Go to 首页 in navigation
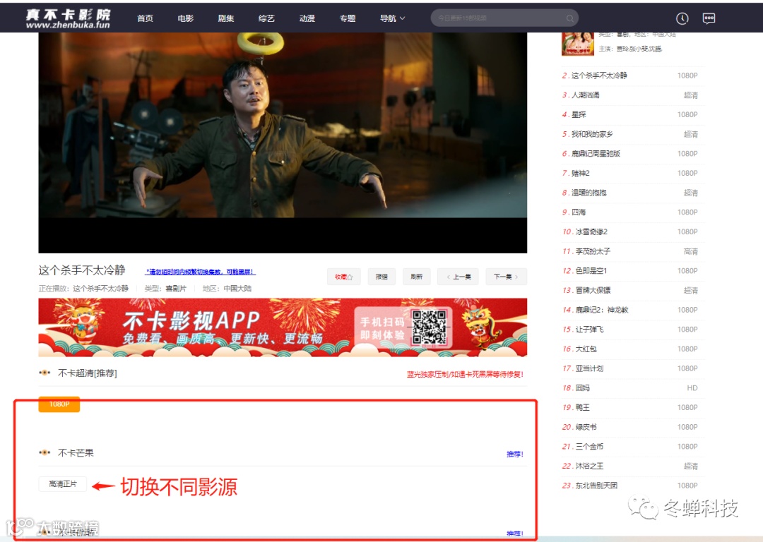The image size is (763, 542). point(145,18)
